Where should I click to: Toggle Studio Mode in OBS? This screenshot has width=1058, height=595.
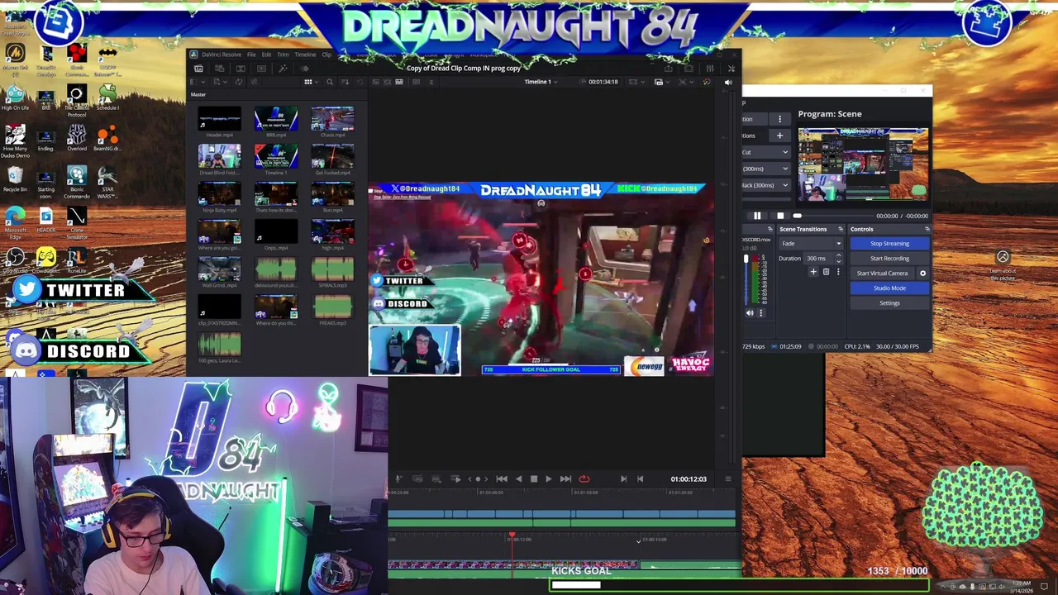click(x=889, y=288)
